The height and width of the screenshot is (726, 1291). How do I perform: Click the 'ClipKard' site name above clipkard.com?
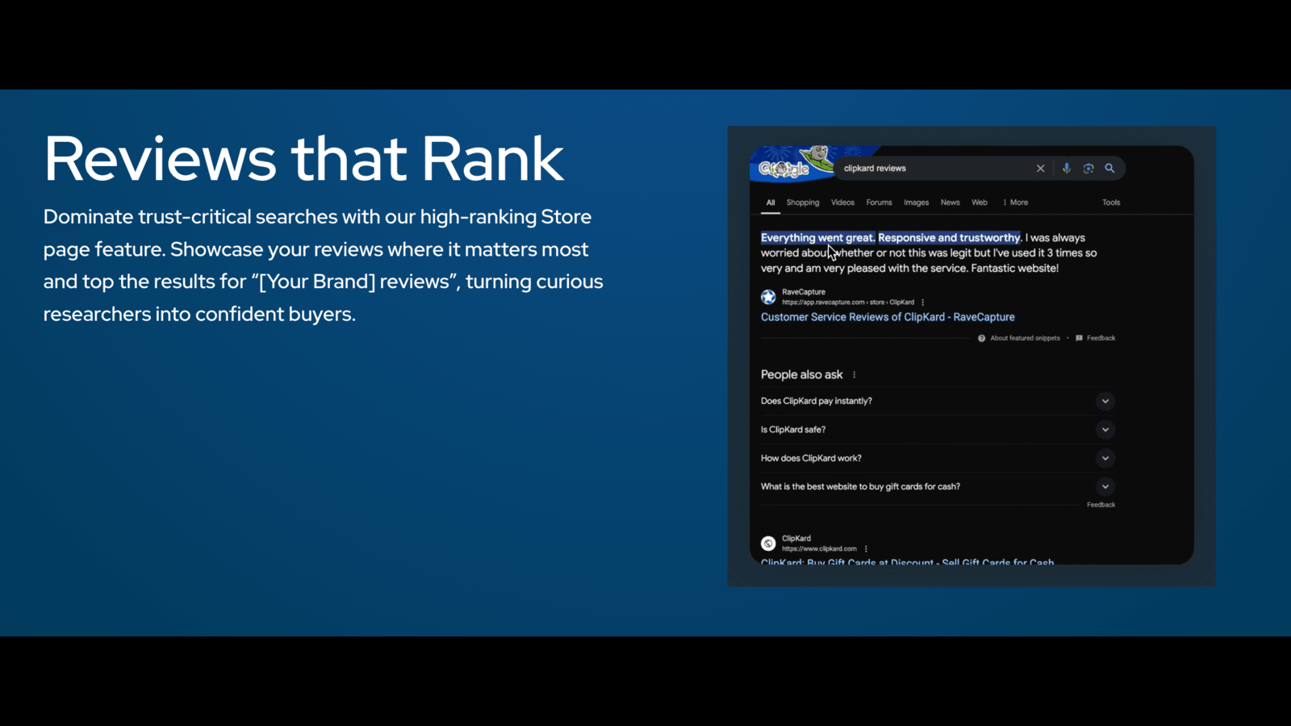pos(796,538)
